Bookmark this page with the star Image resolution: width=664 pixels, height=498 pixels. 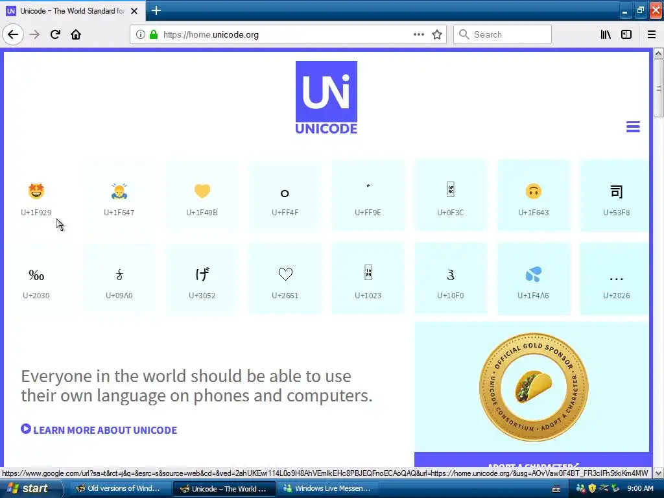coord(437,34)
